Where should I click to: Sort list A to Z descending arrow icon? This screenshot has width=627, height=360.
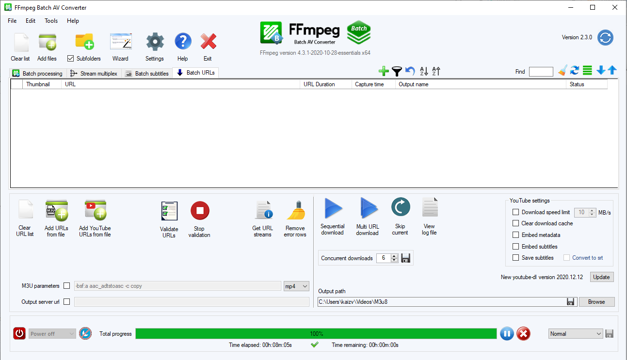(424, 71)
